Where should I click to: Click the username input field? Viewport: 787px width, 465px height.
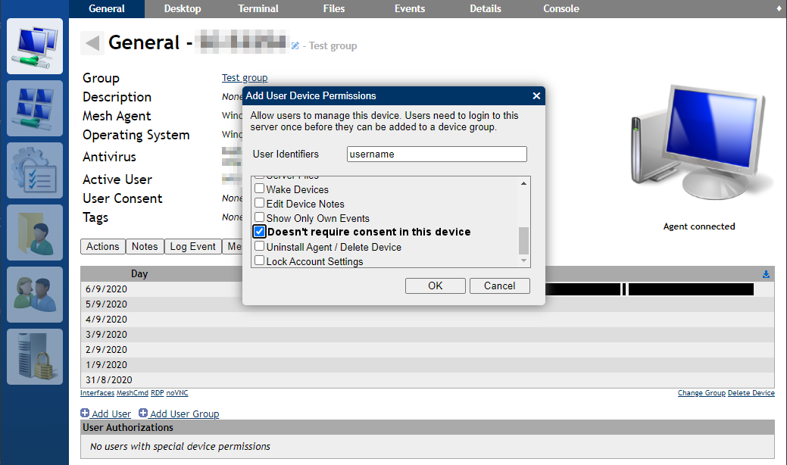436,154
